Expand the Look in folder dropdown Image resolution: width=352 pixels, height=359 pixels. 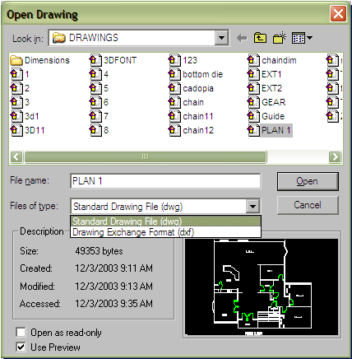pyautogui.click(x=221, y=38)
